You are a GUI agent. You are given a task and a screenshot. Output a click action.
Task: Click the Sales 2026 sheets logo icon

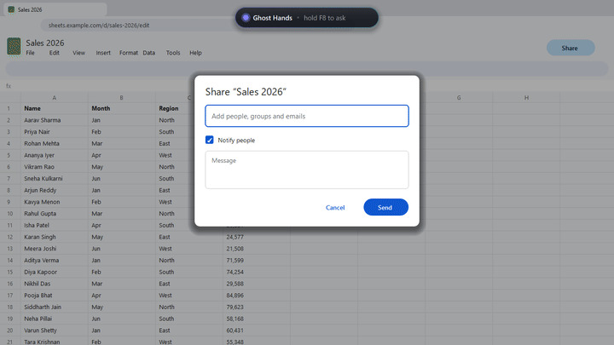[x=14, y=46]
